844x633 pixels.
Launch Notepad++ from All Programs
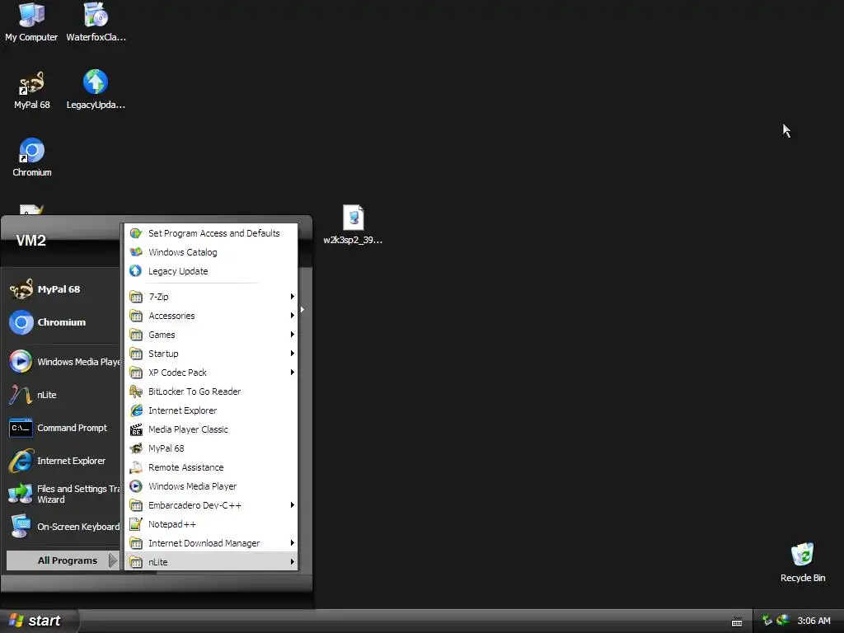[211, 523]
